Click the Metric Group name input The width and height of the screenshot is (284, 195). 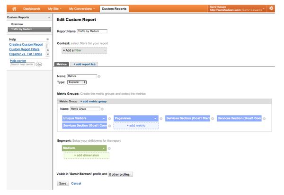pos(85,109)
